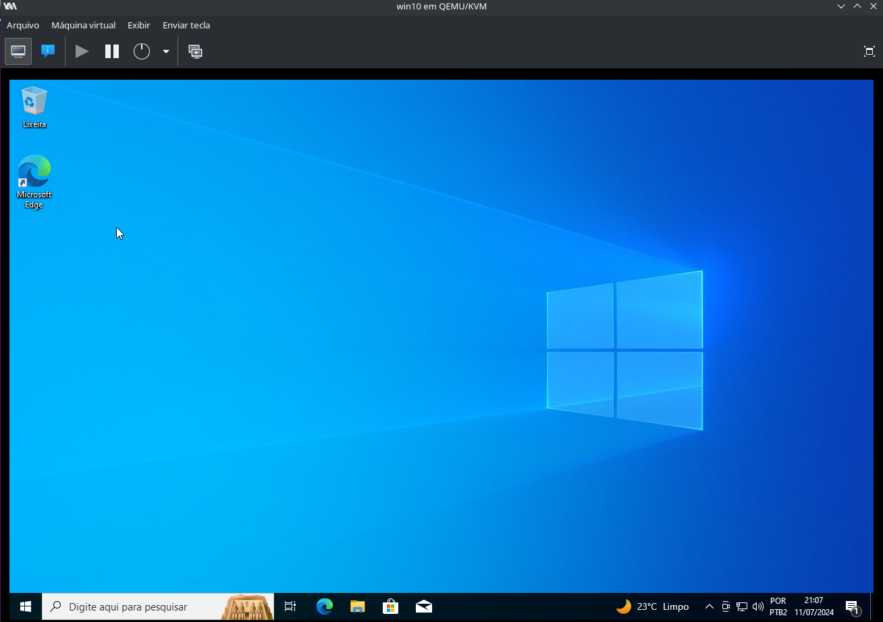Screen dimensions: 883x622
Task: Pause the running virtual machine
Action: [x=112, y=51]
